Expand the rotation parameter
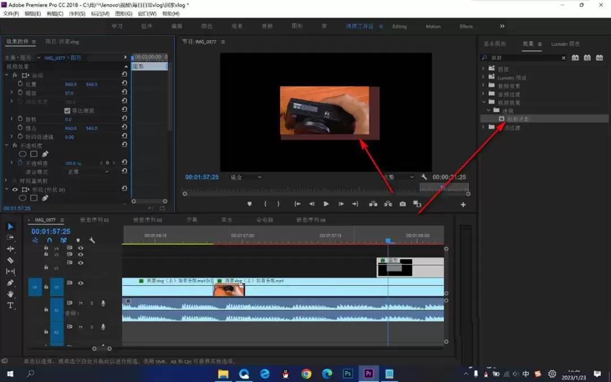The image size is (611, 382). pyautogui.click(x=12, y=118)
